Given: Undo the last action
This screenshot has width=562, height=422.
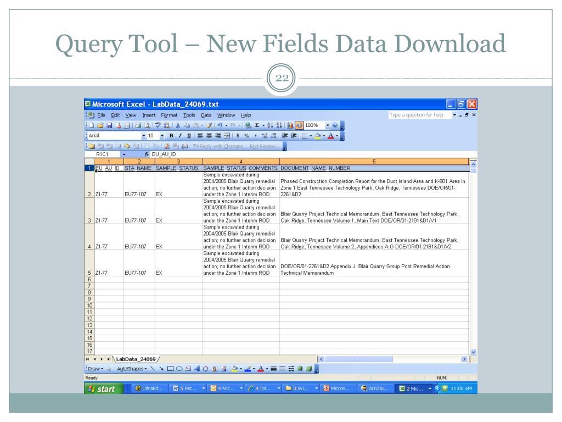Looking at the screenshot, I should (220, 125).
